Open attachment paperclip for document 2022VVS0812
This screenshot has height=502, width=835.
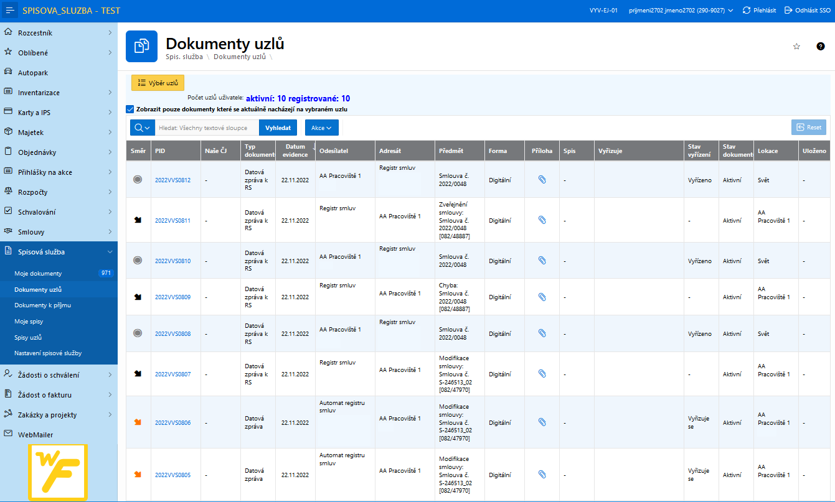coord(542,180)
